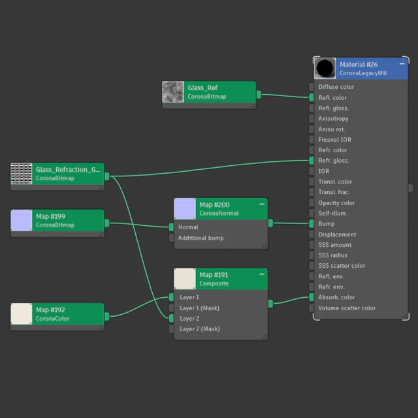Select the Map #200 node title
The height and width of the screenshot is (418, 418).
215,204
